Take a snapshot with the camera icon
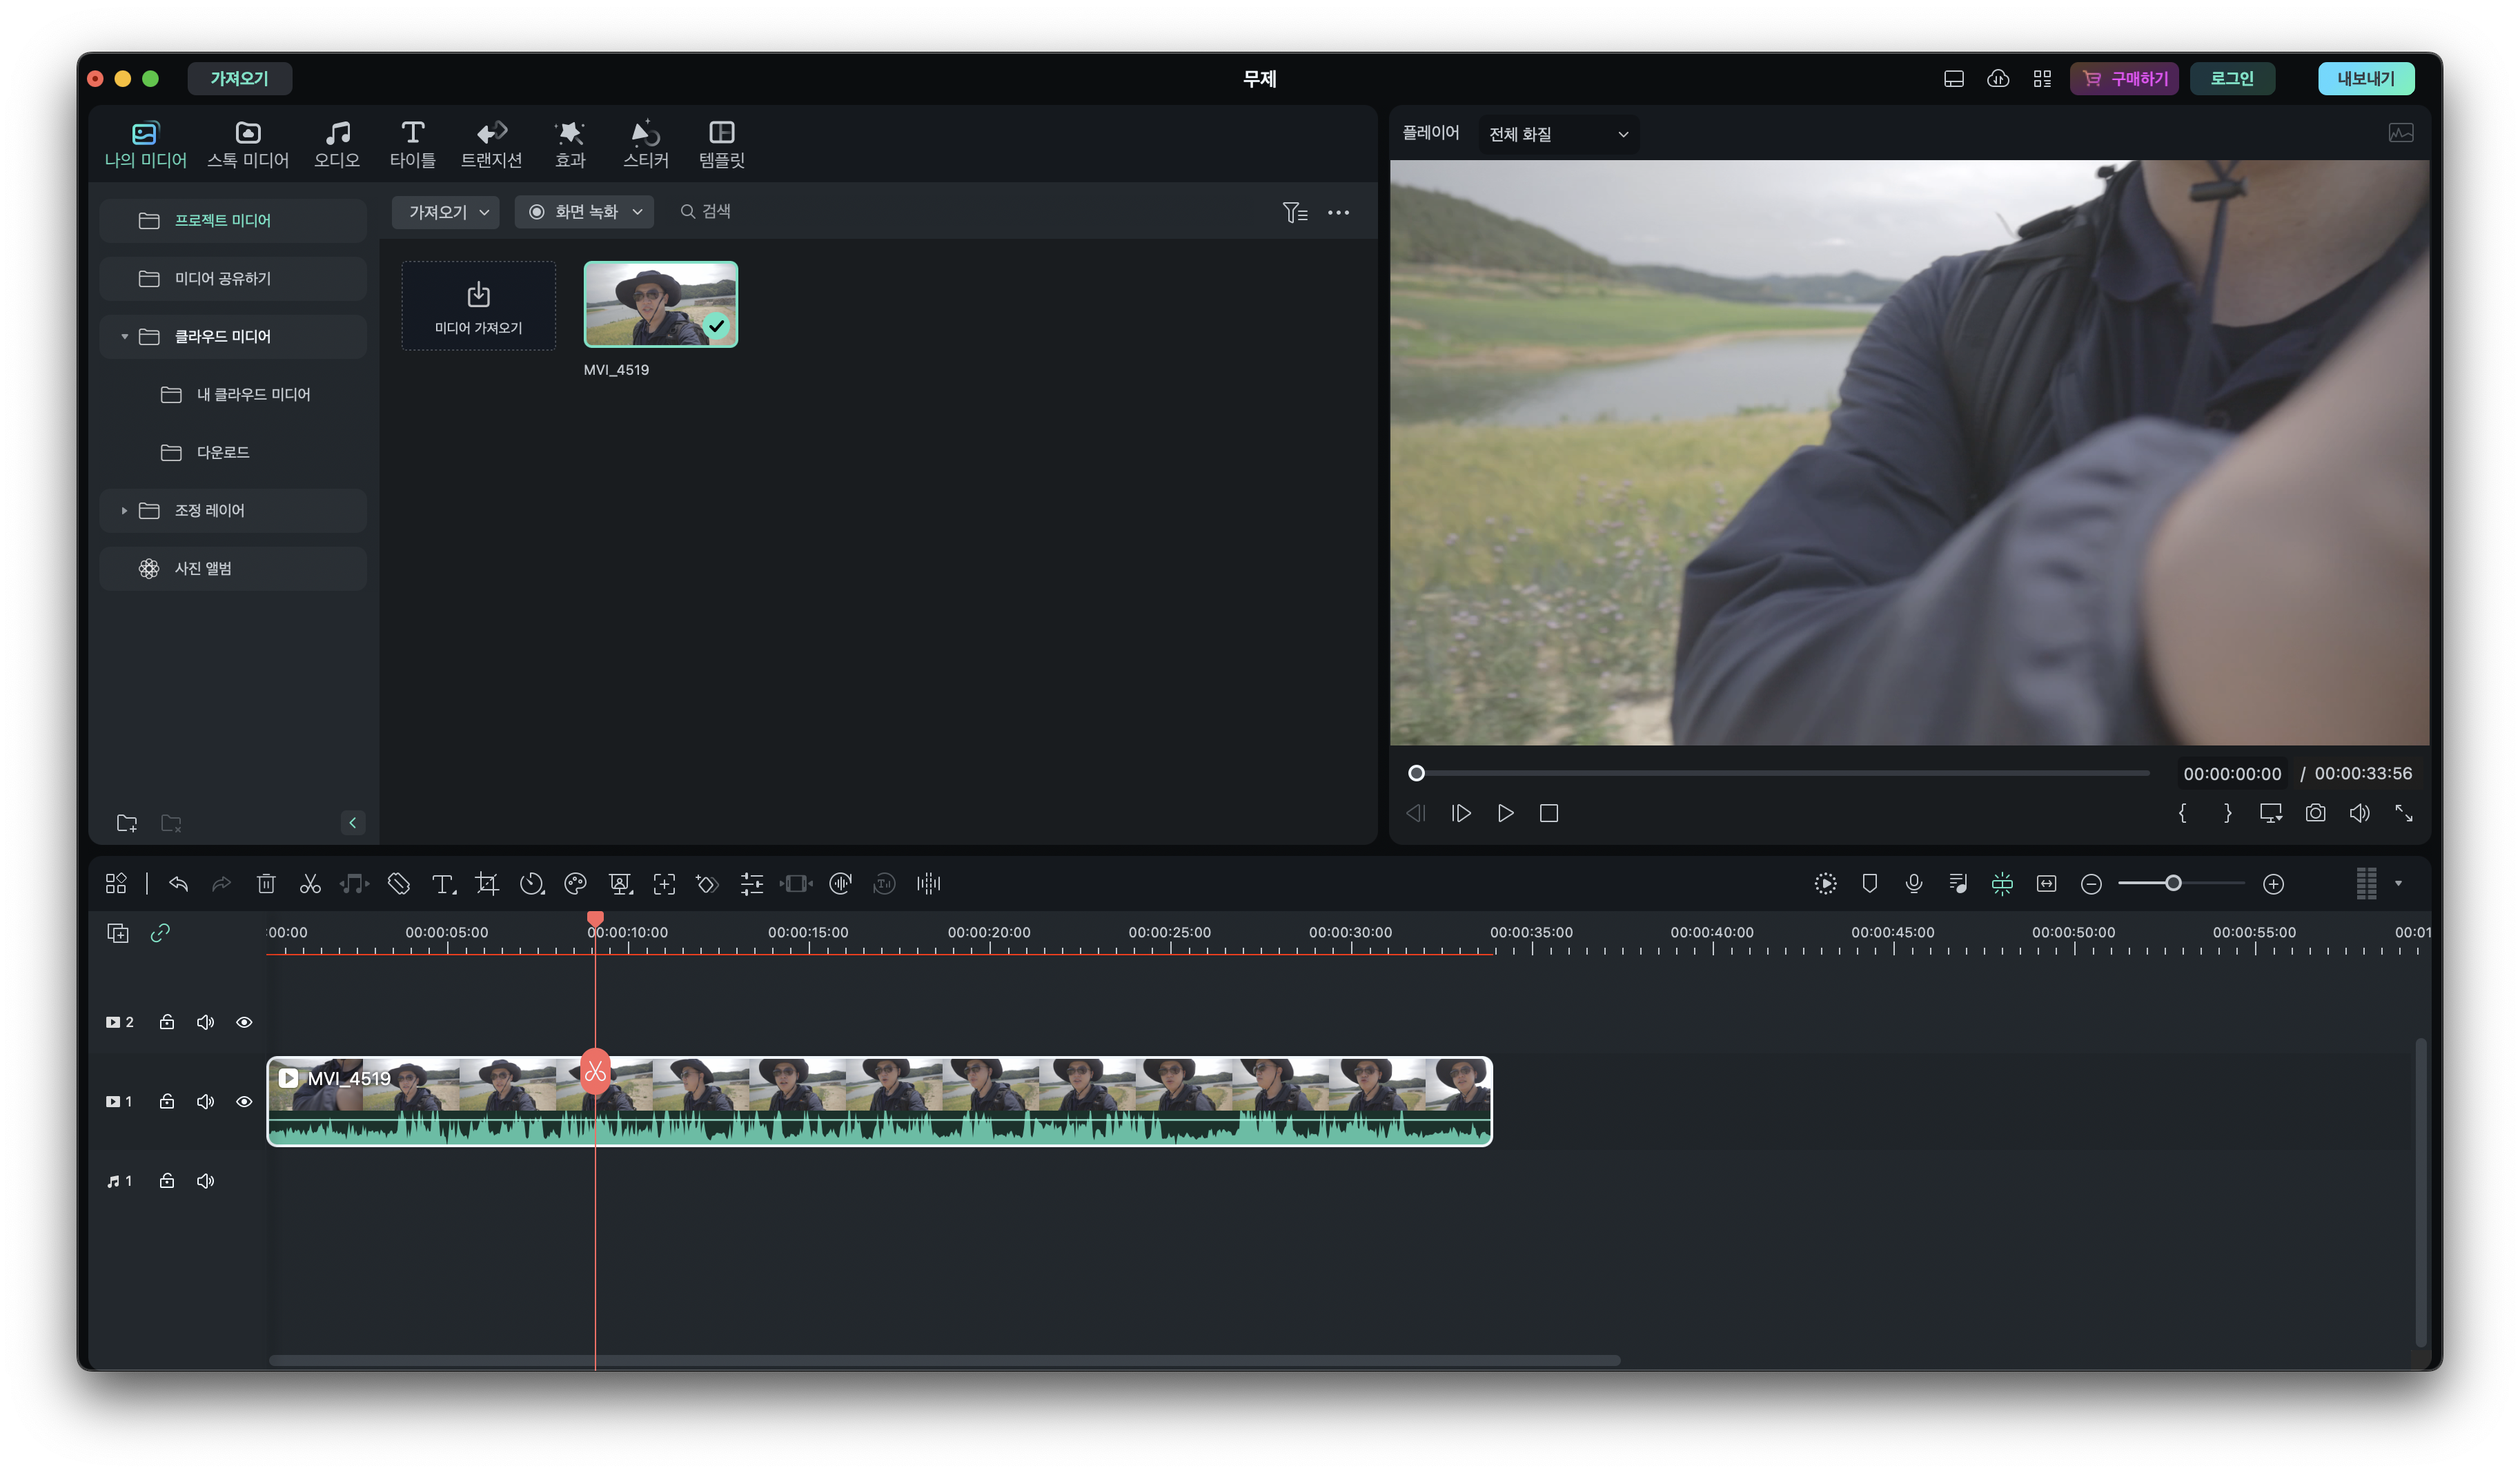The height and width of the screenshot is (1473, 2520). (x=2315, y=813)
